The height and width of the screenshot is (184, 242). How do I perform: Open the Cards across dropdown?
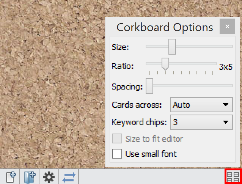[201, 105]
